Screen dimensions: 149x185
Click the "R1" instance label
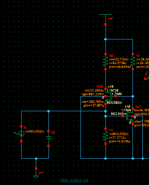click(138, 56)
